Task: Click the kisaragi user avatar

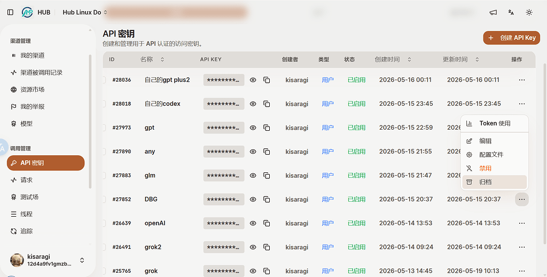Action: (x=17, y=260)
